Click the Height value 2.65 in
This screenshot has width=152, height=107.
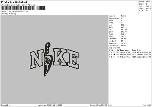(x=148, y=6)
